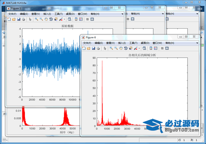This screenshot has height=144, width=206.
Task: Open the 文件(F) menu in Figure 1
Action: point(12,14)
